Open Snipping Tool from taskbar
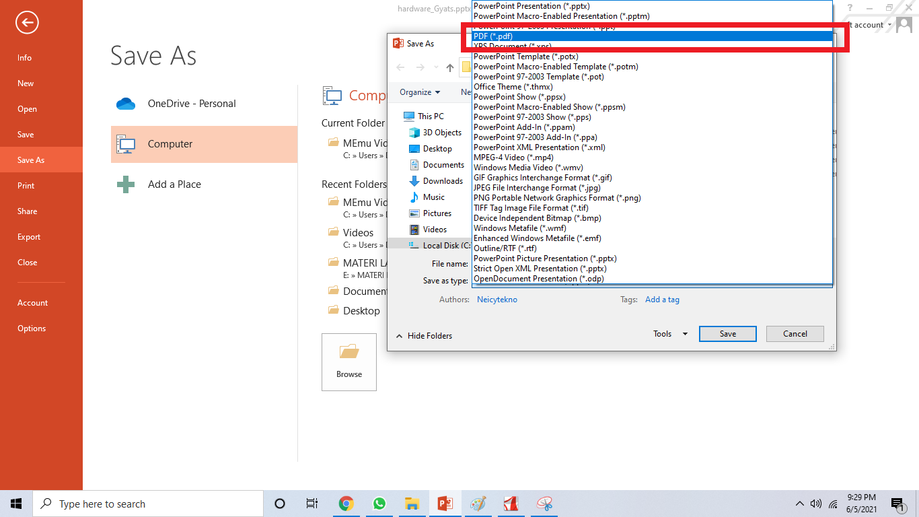The image size is (919, 517). coord(544,504)
